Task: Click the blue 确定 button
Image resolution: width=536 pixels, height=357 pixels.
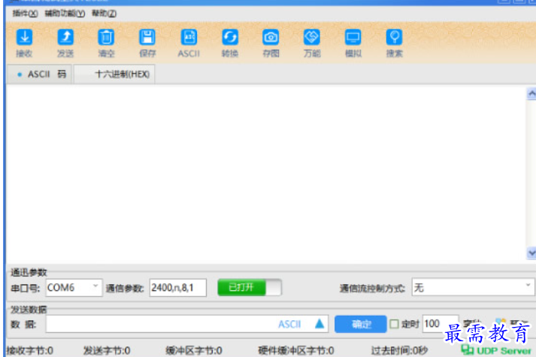Action: click(361, 324)
